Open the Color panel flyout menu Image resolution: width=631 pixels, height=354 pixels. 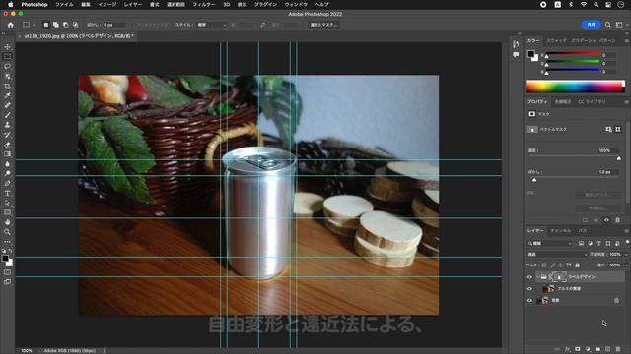(x=627, y=41)
